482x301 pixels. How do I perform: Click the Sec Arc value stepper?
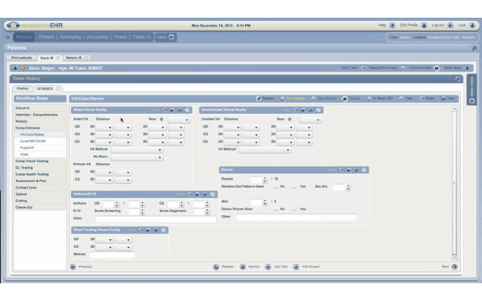click(x=348, y=187)
